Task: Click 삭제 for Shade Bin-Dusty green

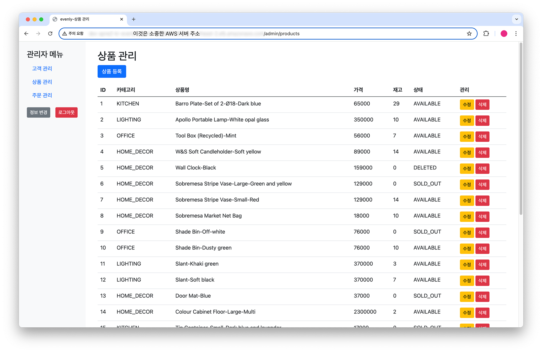Action: click(482, 248)
